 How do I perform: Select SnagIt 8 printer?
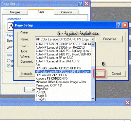(63, 96)
